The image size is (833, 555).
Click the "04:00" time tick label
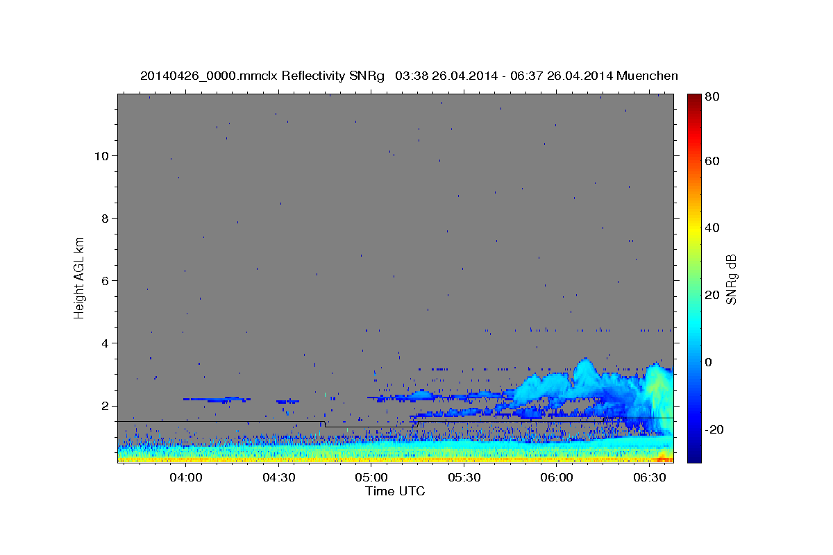click(186, 477)
